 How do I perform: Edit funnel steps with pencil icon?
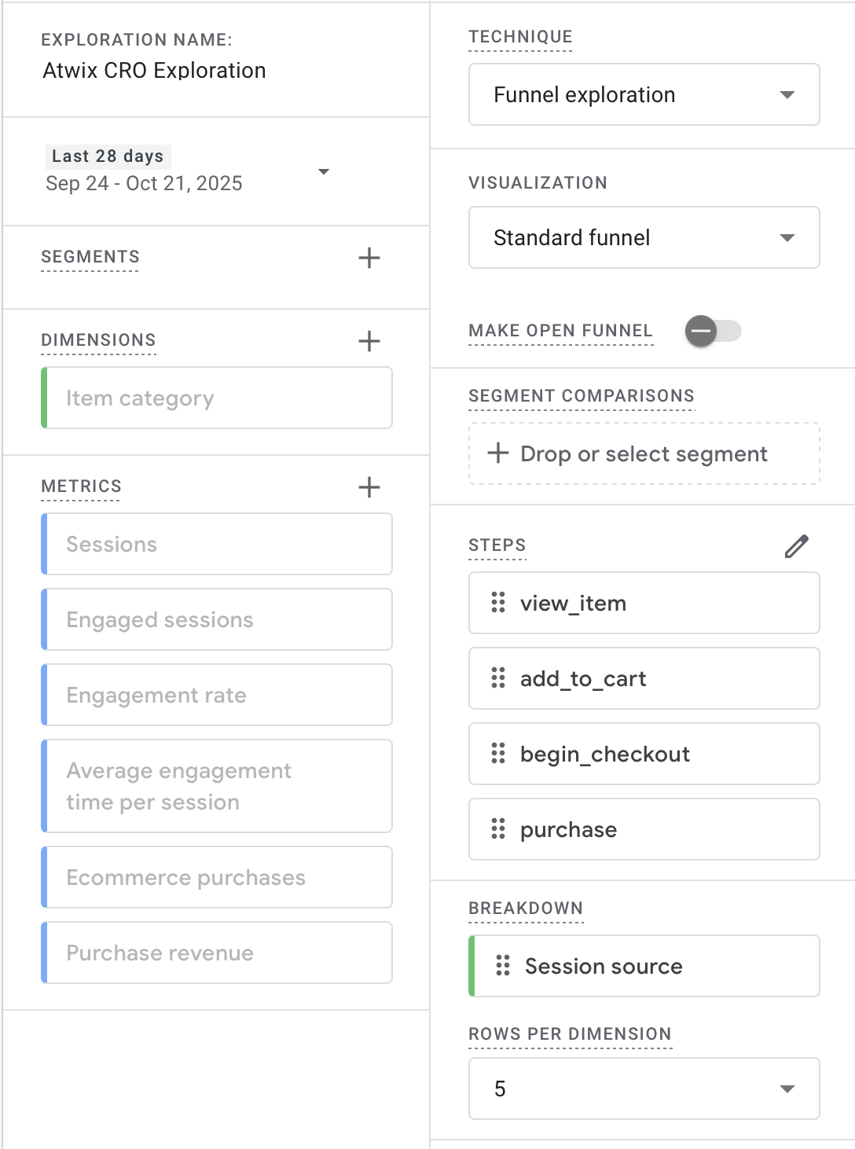tap(796, 546)
